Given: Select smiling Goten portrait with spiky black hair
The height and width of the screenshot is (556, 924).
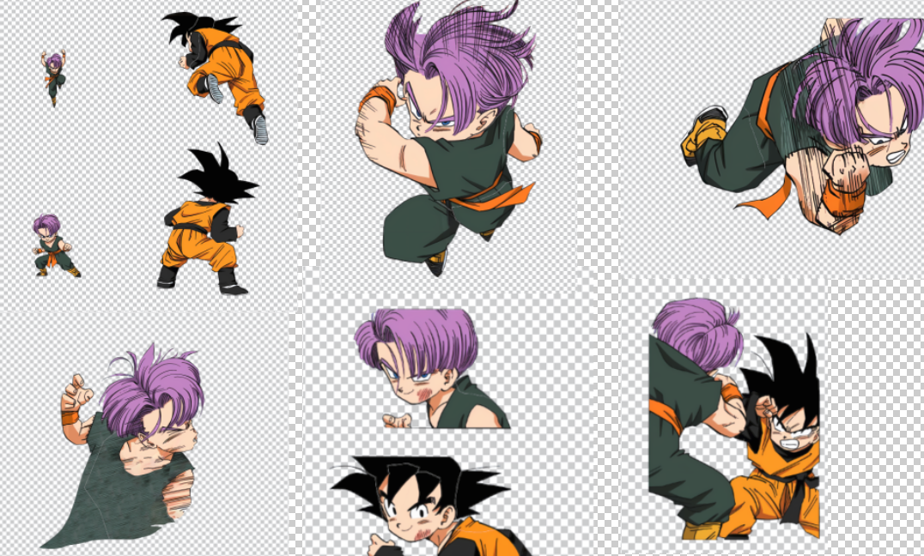Looking at the screenshot, I should 430,506.
